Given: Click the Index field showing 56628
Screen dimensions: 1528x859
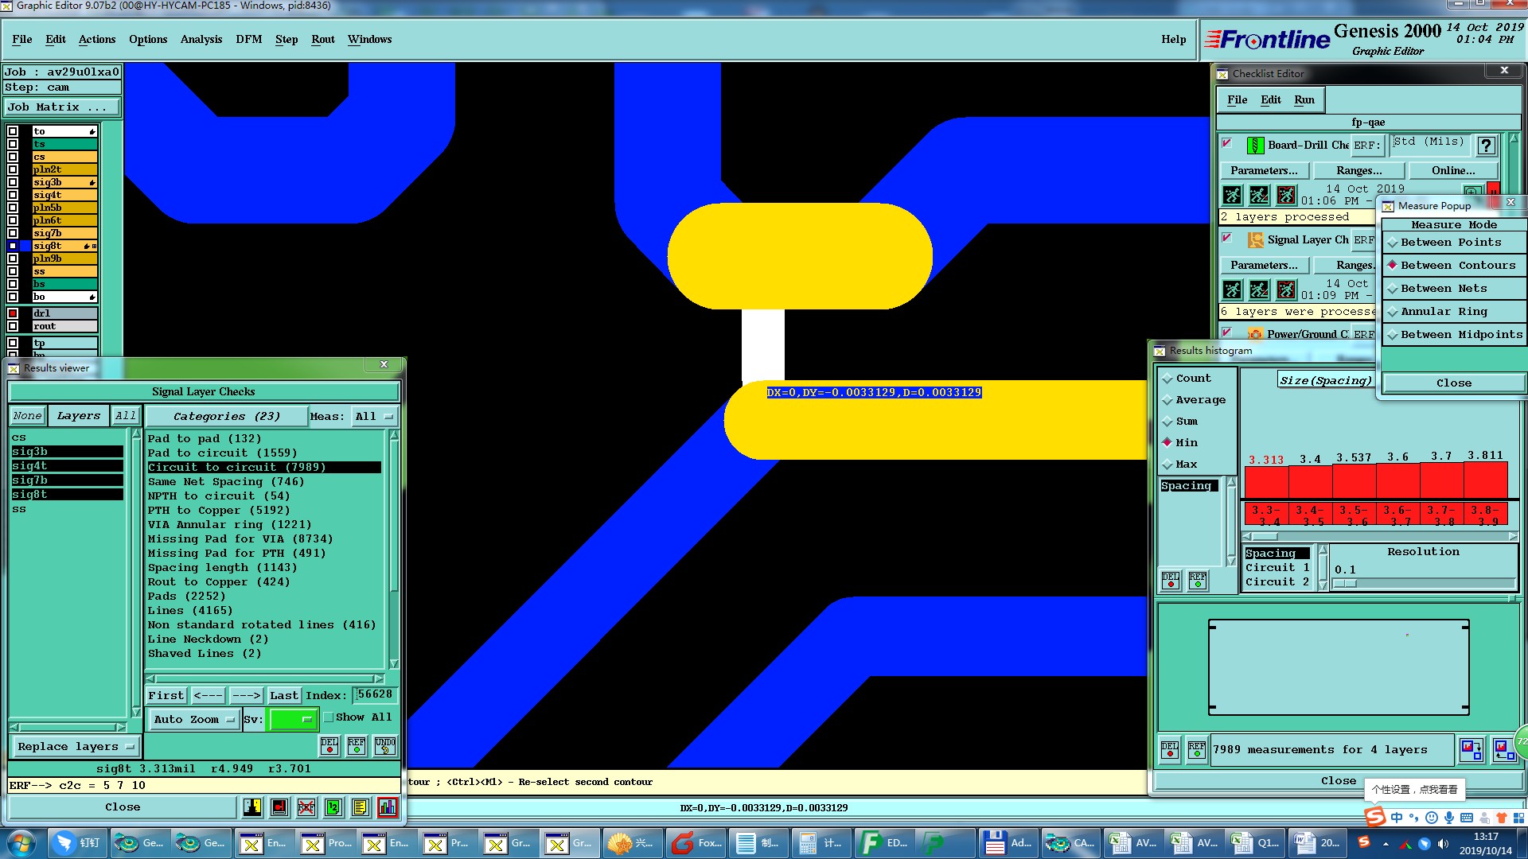Looking at the screenshot, I should [374, 695].
